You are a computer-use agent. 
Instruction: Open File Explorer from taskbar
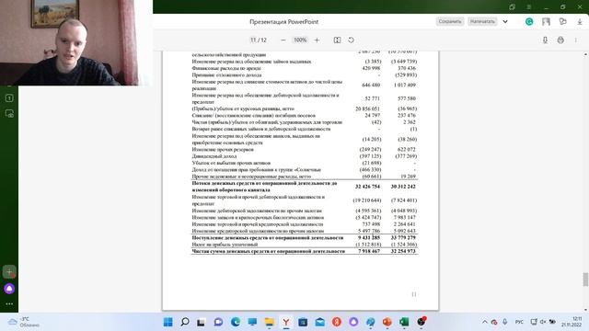coord(270,322)
